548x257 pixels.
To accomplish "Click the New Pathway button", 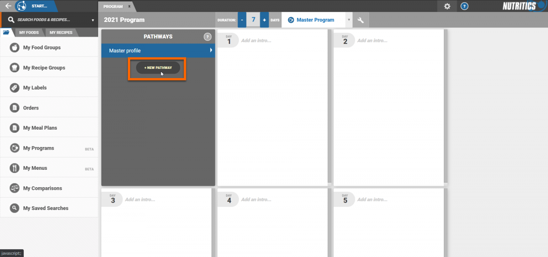I will 158,68.
